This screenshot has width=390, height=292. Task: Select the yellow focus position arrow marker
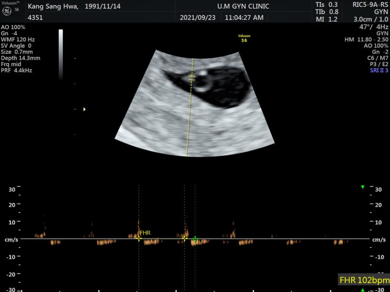[85, 109]
